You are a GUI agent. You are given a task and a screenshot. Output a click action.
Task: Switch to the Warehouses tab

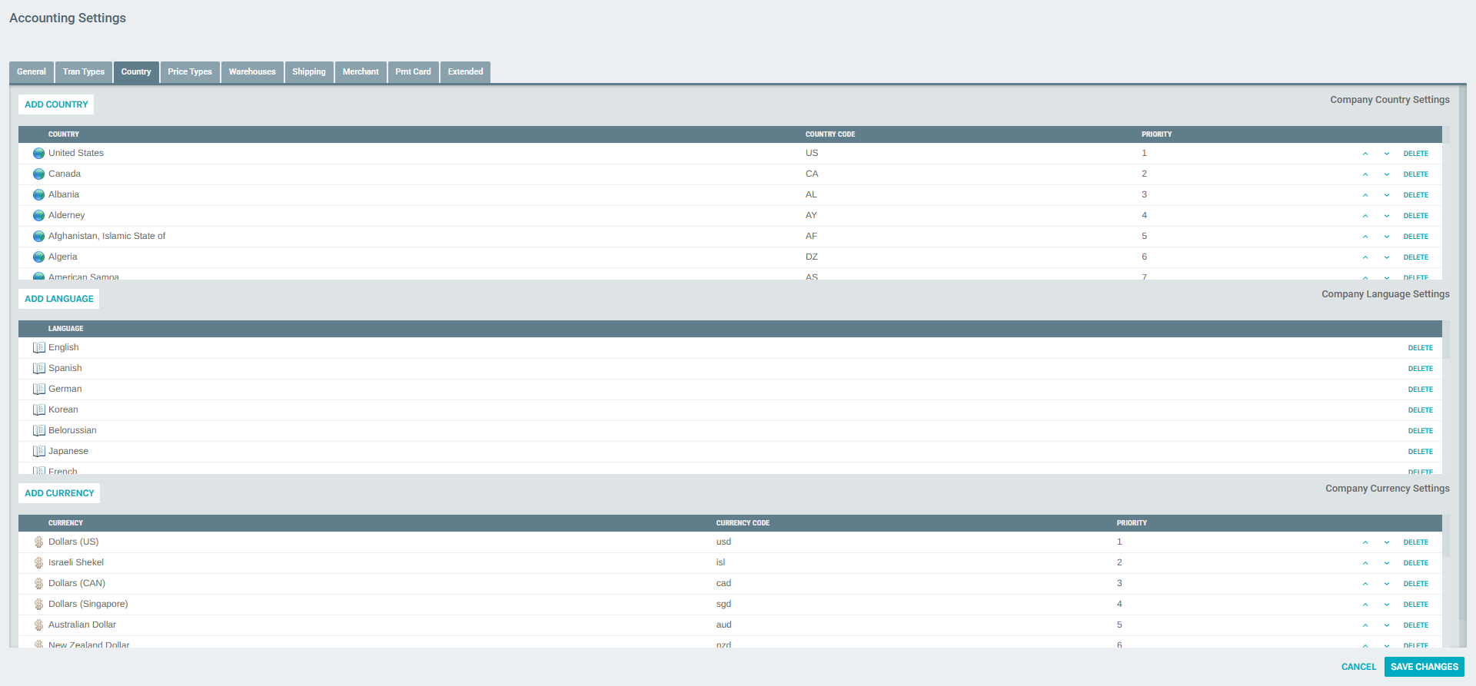tap(252, 72)
